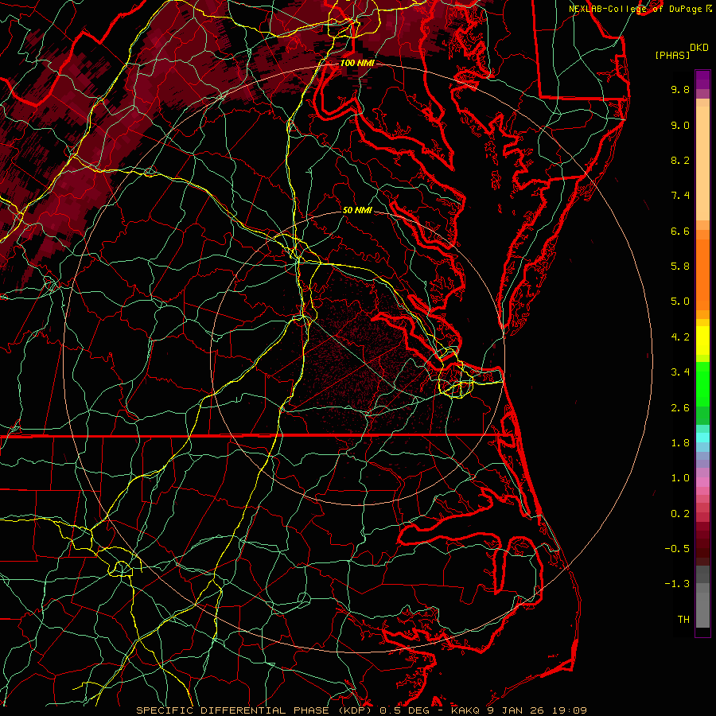The image size is (716, 716).
Task: Select the 9.8 value on the color scale
Action: coord(680,89)
